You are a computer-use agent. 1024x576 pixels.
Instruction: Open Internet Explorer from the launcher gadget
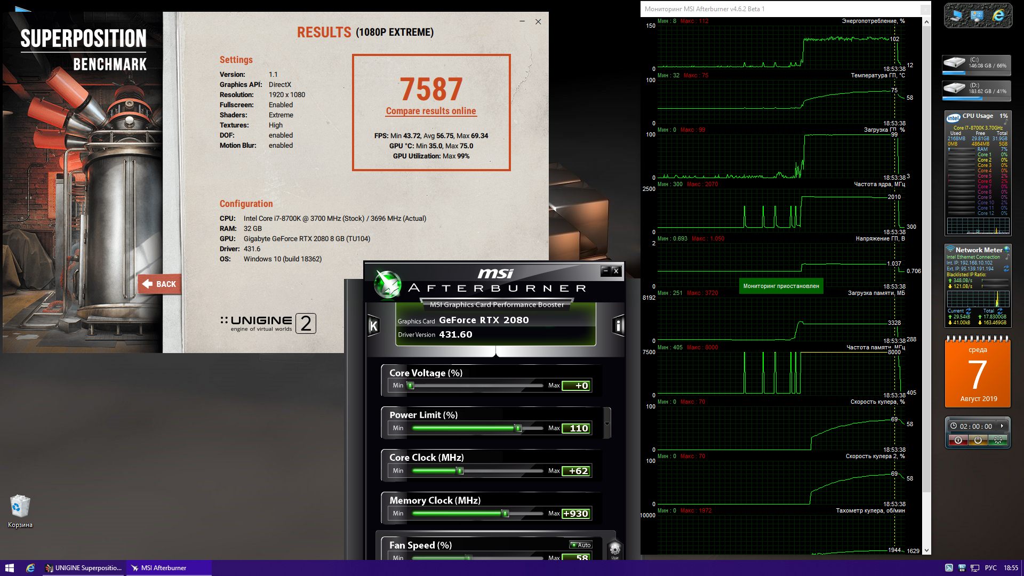pos(998,16)
